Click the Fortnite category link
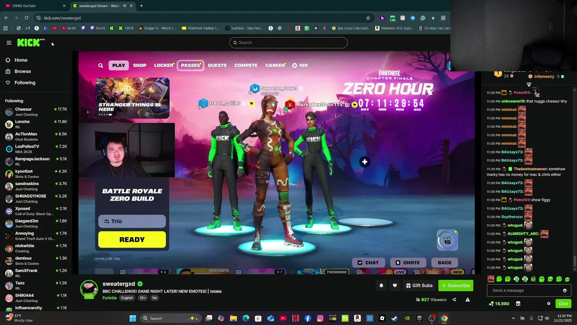577x325 pixels. click(x=110, y=298)
